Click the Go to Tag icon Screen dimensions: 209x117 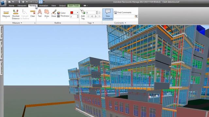[100, 13]
